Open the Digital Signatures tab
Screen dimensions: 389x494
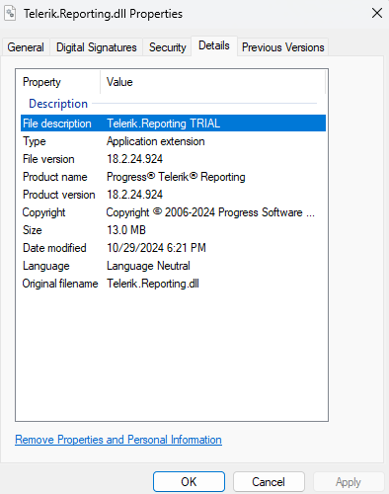pos(97,47)
